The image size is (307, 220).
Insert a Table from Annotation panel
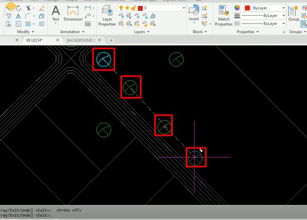click(88, 24)
